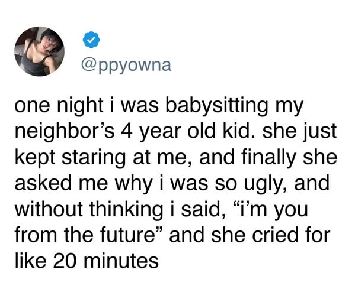Open the round profile photo avatar
The image size is (355, 299).
(x=39, y=51)
